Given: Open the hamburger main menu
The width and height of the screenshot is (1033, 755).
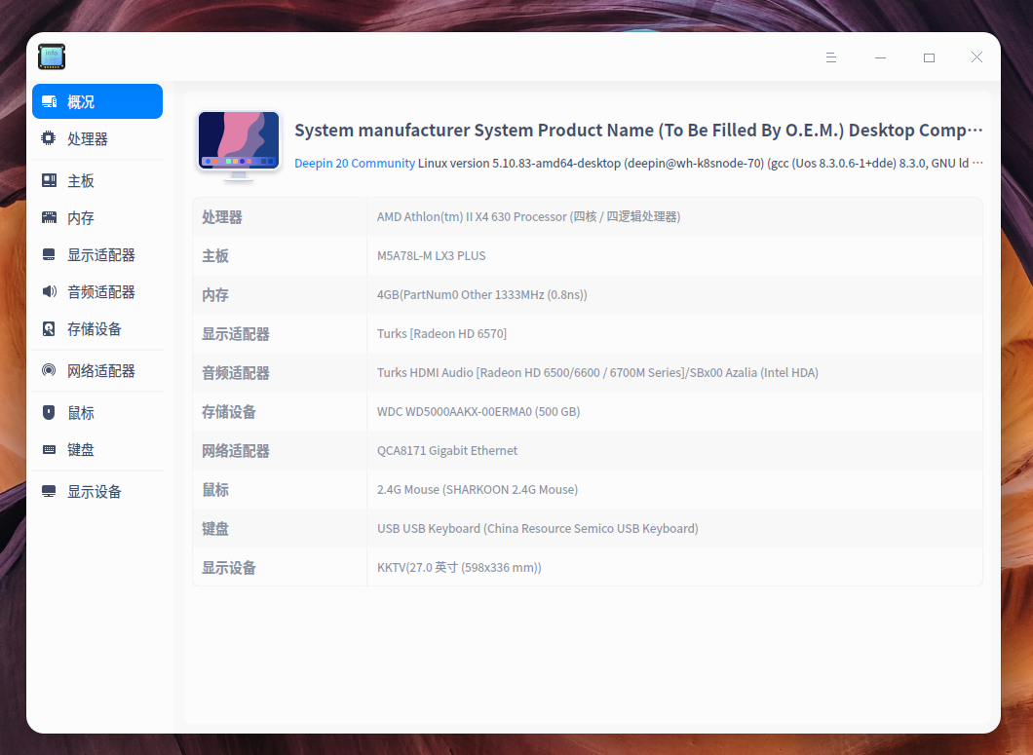Looking at the screenshot, I should tap(831, 57).
